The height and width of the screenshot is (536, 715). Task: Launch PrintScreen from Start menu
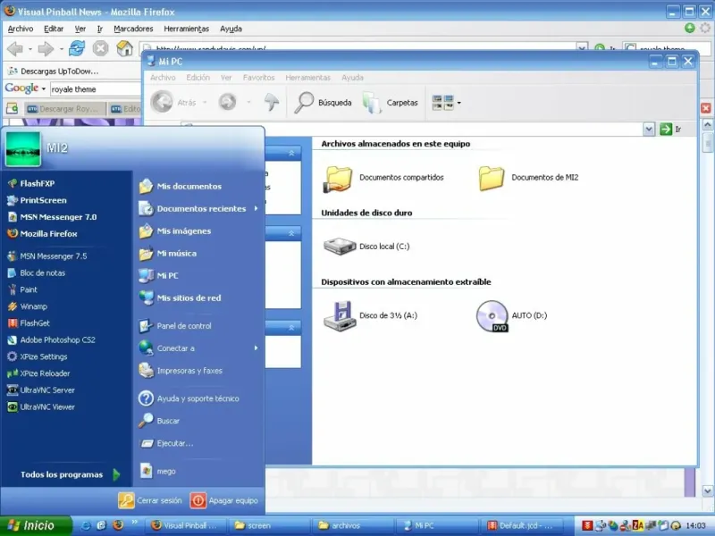coord(37,200)
